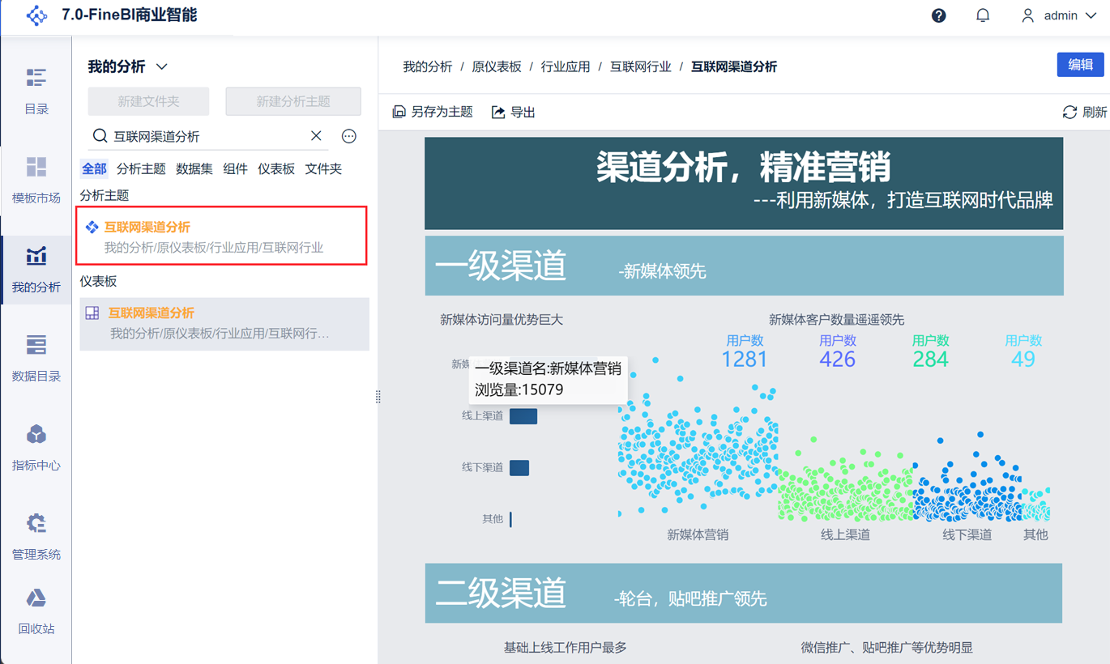The width and height of the screenshot is (1110, 664).
Task: Click the FineBI logo icon
Action: (x=36, y=15)
